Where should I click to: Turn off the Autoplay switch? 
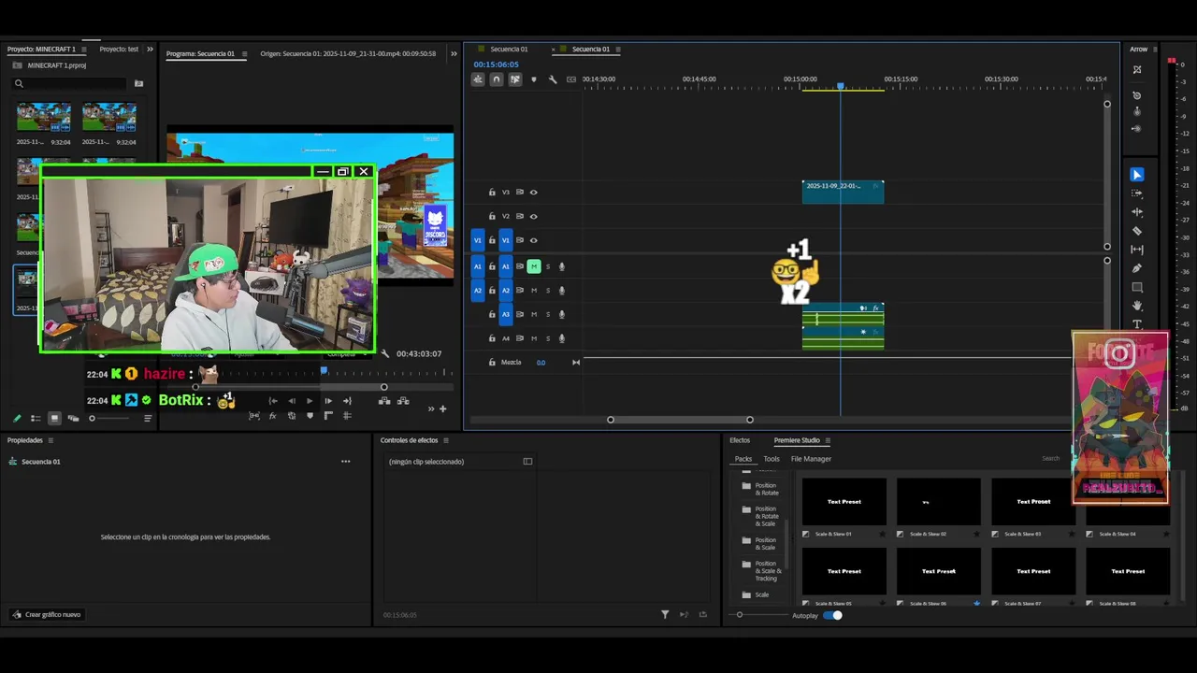tap(832, 615)
